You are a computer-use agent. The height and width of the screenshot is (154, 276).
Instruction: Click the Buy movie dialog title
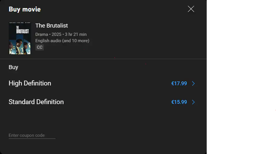point(24,9)
